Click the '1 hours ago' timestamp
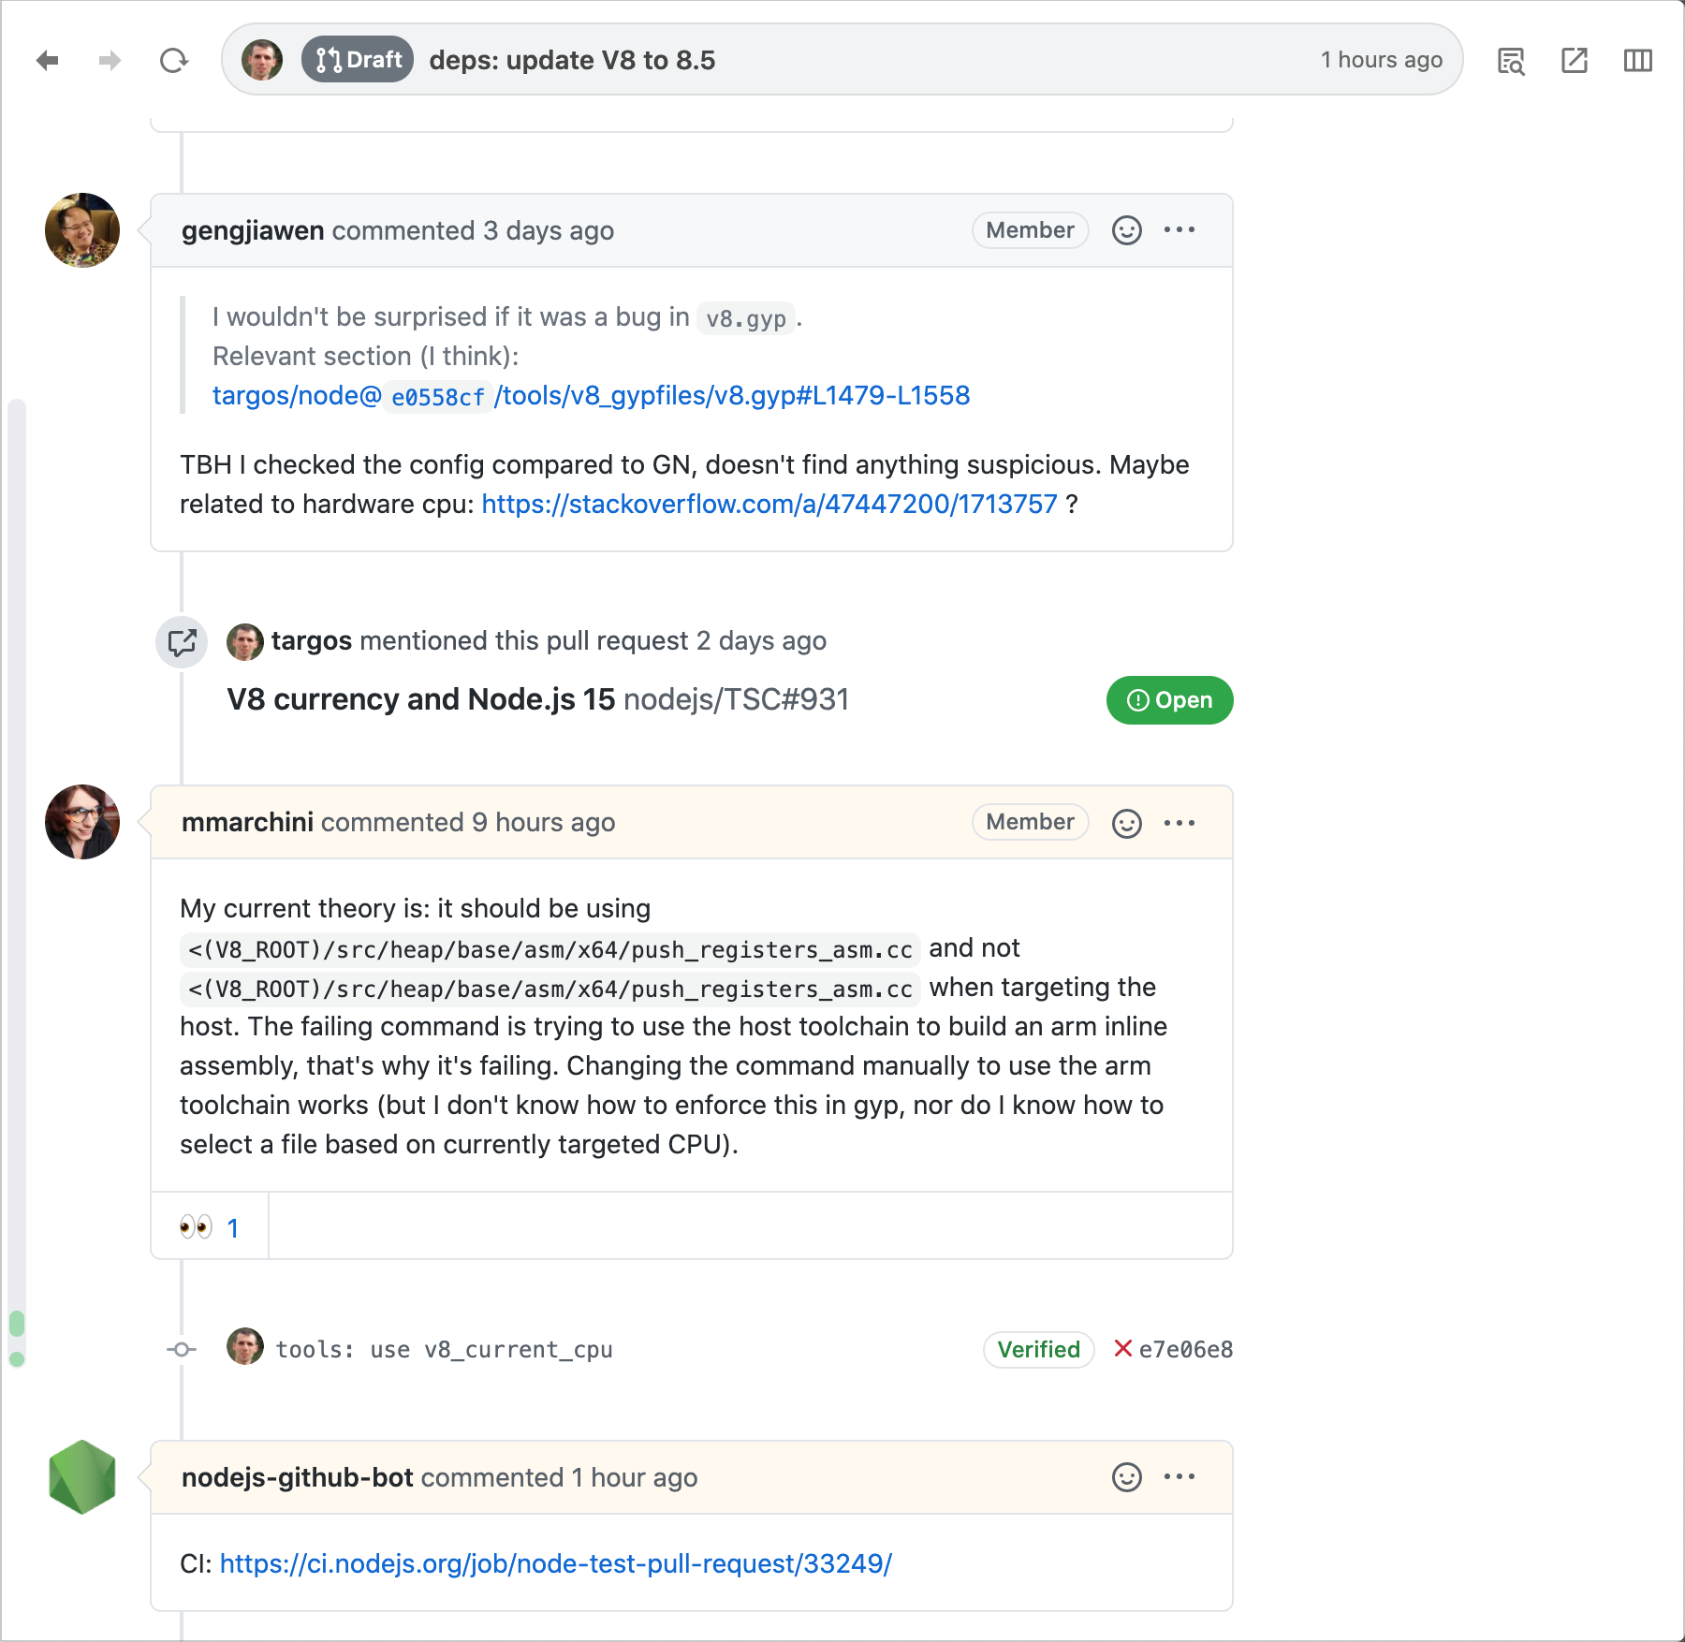 pos(1382,60)
